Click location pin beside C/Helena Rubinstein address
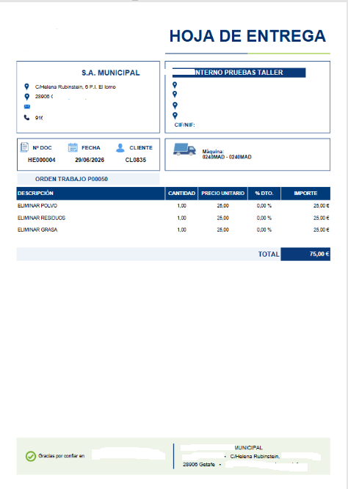The width and height of the screenshot is (348, 489). pyautogui.click(x=27, y=87)
